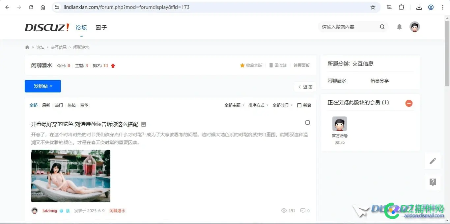450x224 pixels.
Task: Bookmark this page with the star icon
Action: pyautogui.click(x=373, y=7)
